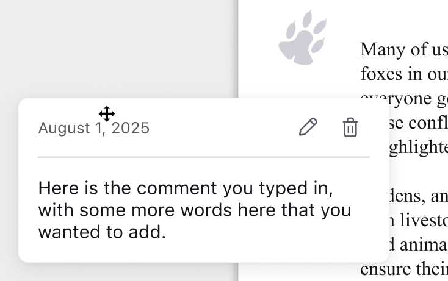Click the August 1, 2025 date label
The width and height of the screenshot is (448, 281).
(93, 128)
